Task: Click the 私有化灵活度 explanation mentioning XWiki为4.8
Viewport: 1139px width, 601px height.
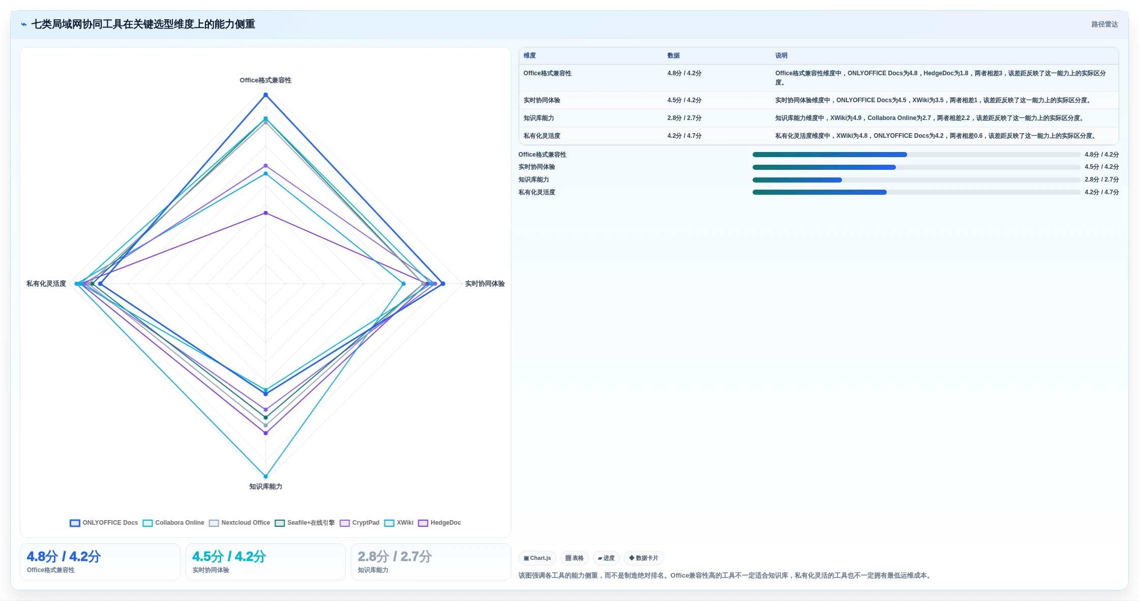Action: (936, 136)
